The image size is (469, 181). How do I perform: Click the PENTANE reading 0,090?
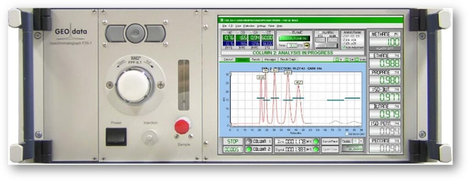pyautogui.click(x=385, y=148)
